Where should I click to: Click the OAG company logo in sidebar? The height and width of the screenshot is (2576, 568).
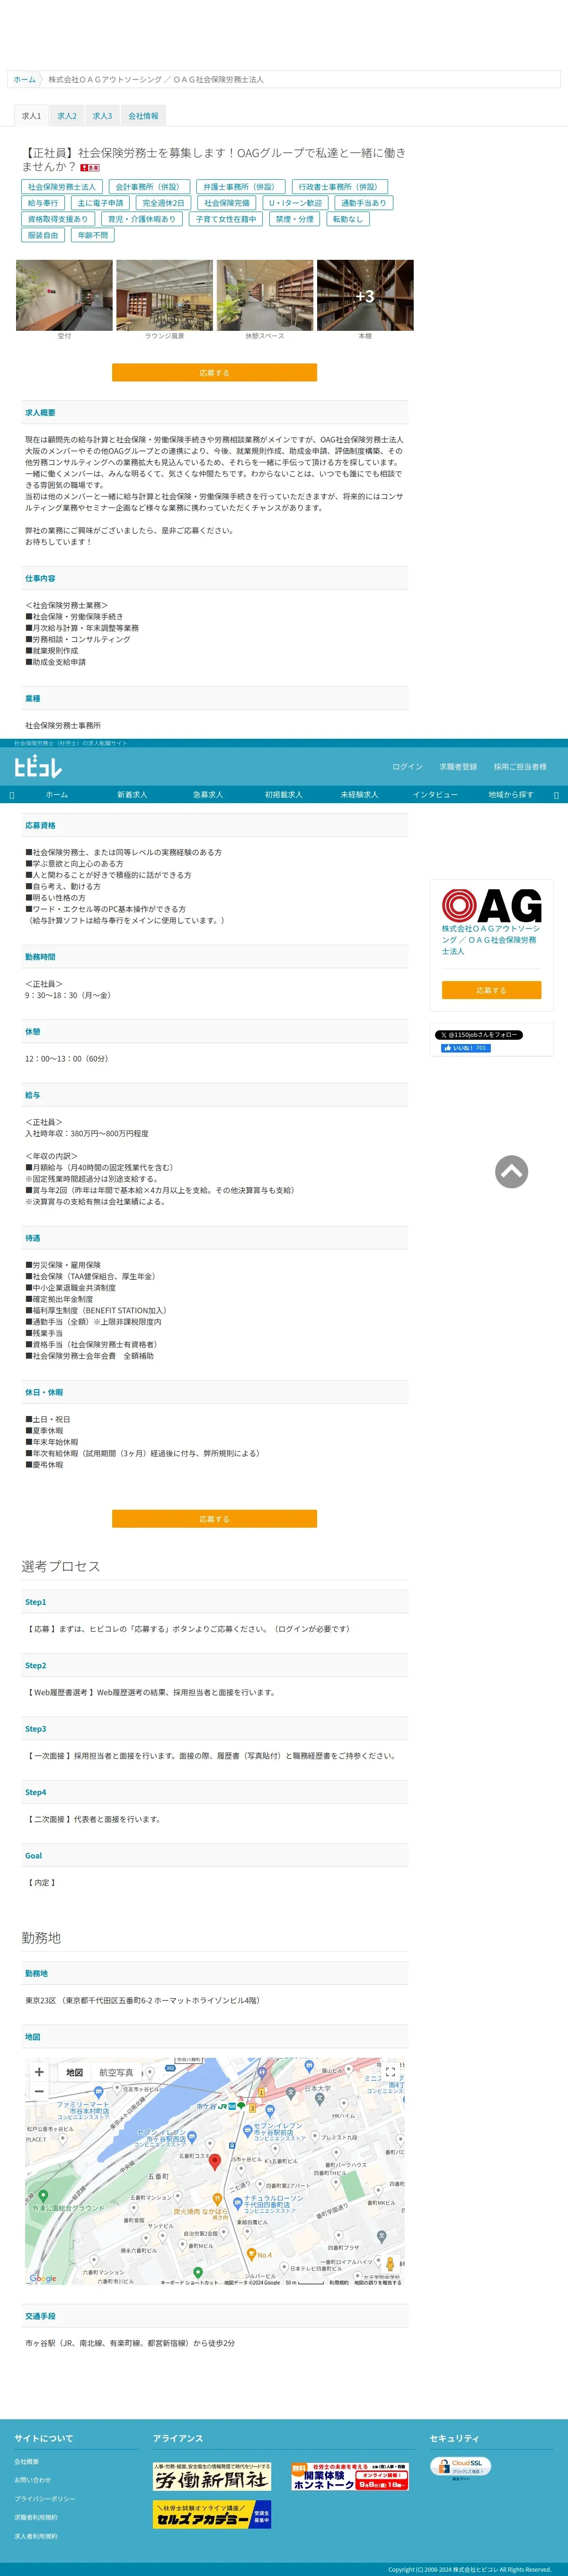click(x=491, y=906)
